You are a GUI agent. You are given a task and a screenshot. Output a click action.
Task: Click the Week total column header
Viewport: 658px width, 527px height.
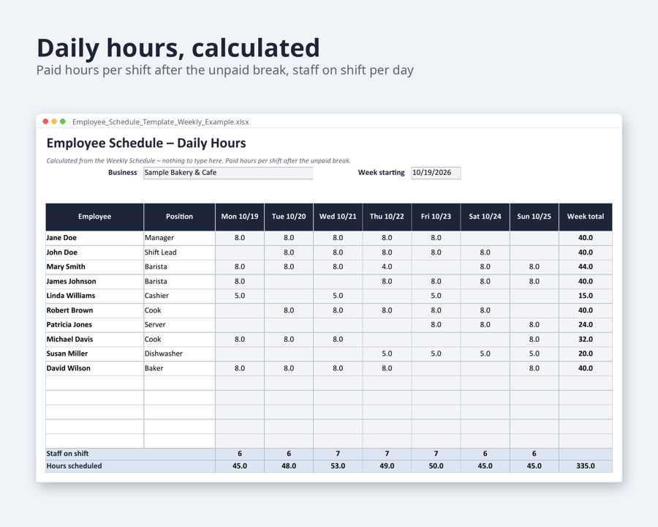(586, 217)
